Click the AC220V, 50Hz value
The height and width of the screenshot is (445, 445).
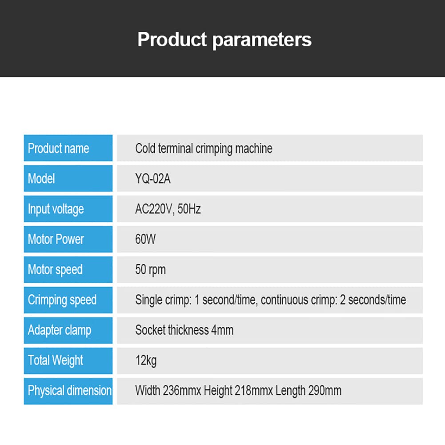(x=168, y=209)
